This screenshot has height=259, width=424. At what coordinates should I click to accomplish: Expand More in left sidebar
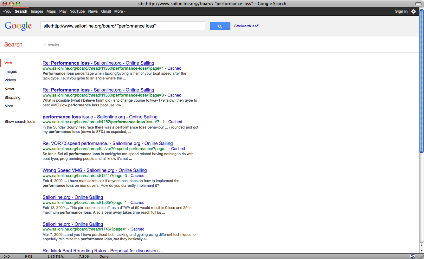[x=9, y=106]
